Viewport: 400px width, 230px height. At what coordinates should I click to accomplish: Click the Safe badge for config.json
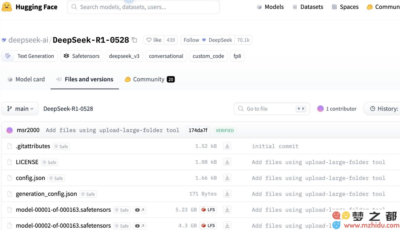coord(56,178)
